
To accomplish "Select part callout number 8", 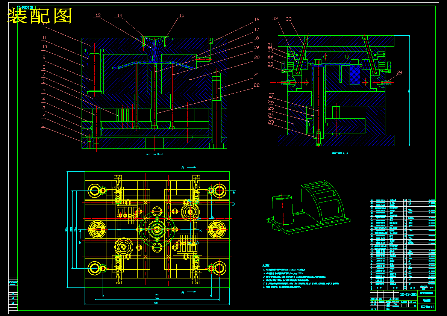I will (x=44, y=67).
